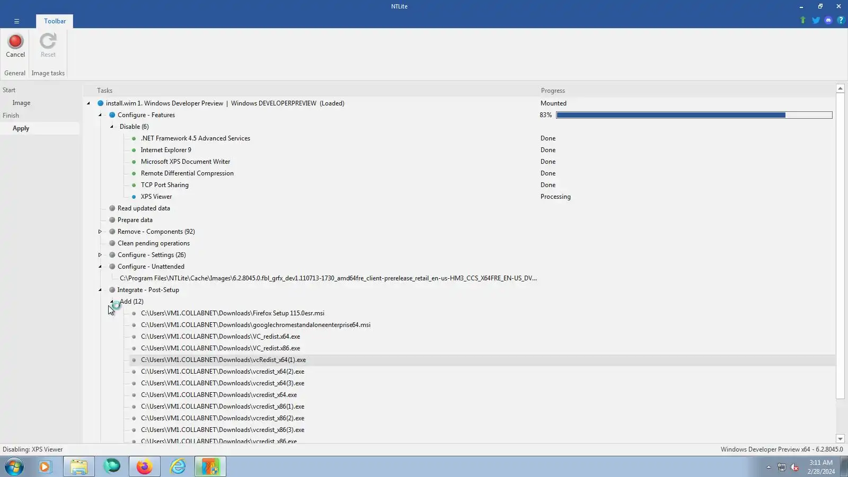Click the status dot beside Configure - Features
Screen dimensions: 848x477
coord(112,115)
